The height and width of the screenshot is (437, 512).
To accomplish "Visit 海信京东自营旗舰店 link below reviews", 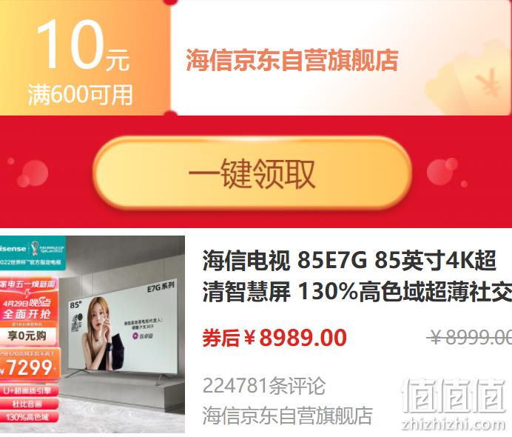I will click(x=287, y=415).
